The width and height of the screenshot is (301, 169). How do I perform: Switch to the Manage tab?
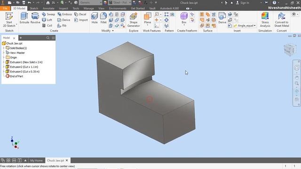tap(89, 8)
